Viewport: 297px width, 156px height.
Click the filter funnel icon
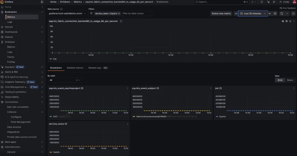(91, 14)
